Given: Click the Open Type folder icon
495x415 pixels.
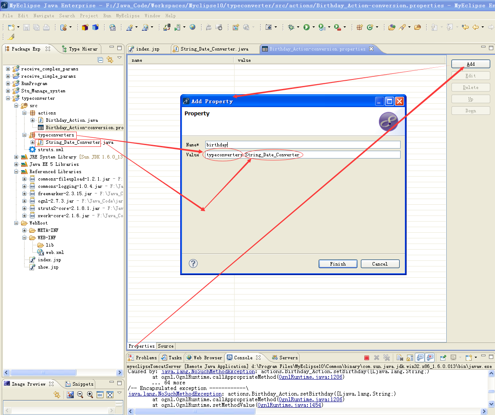Looking at the screenshot, I should [392, 28].
